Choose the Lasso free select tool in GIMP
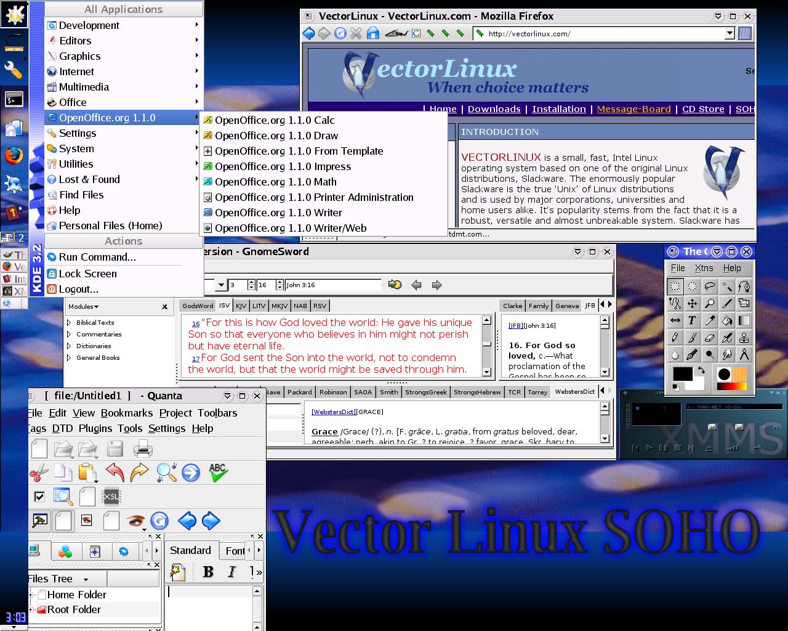The width and height of the screenshot is (788, 631). tap(710, 287)
